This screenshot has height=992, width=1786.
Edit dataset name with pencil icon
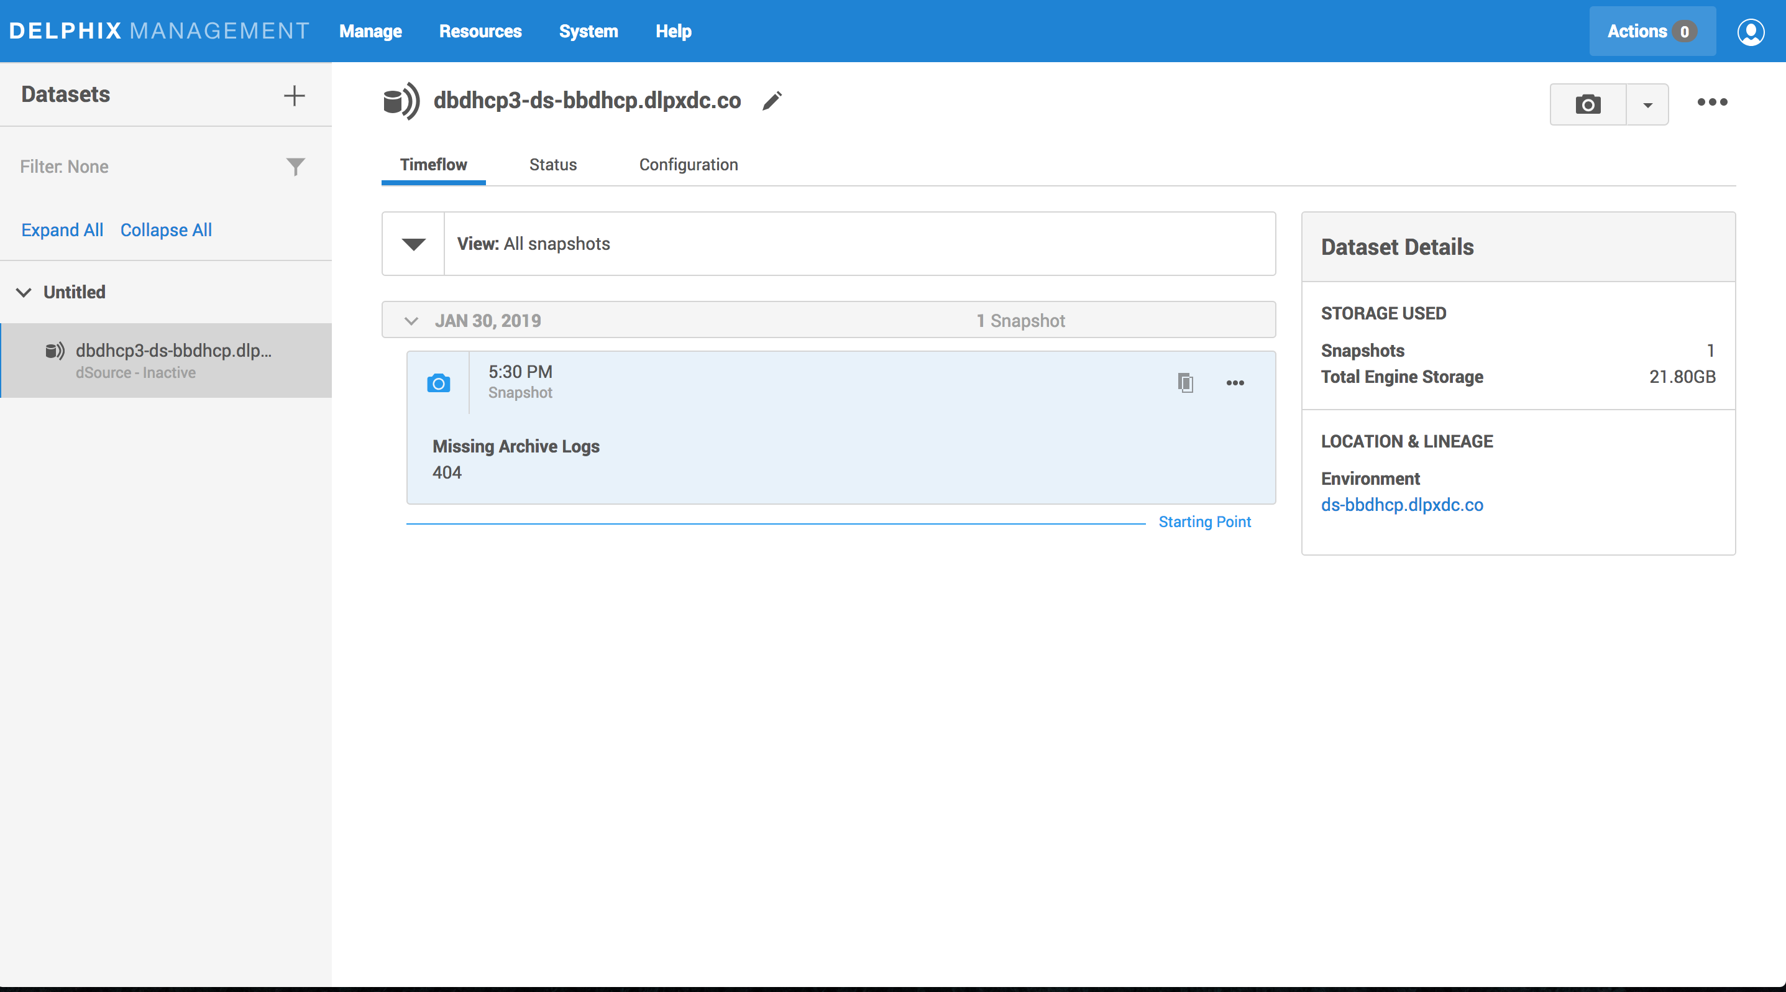pos(772,101)
